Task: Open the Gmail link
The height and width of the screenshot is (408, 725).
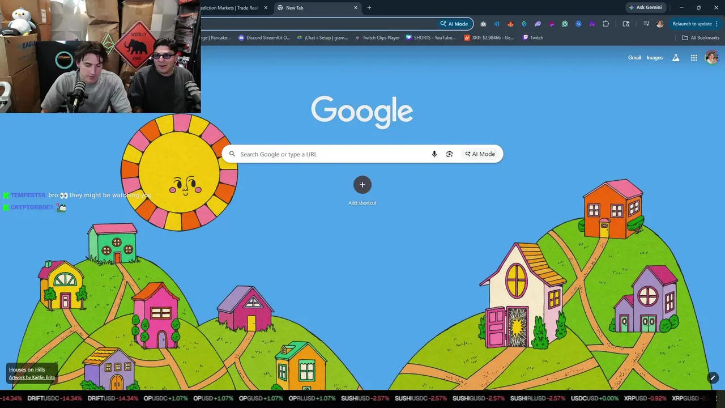Action: 634,58
